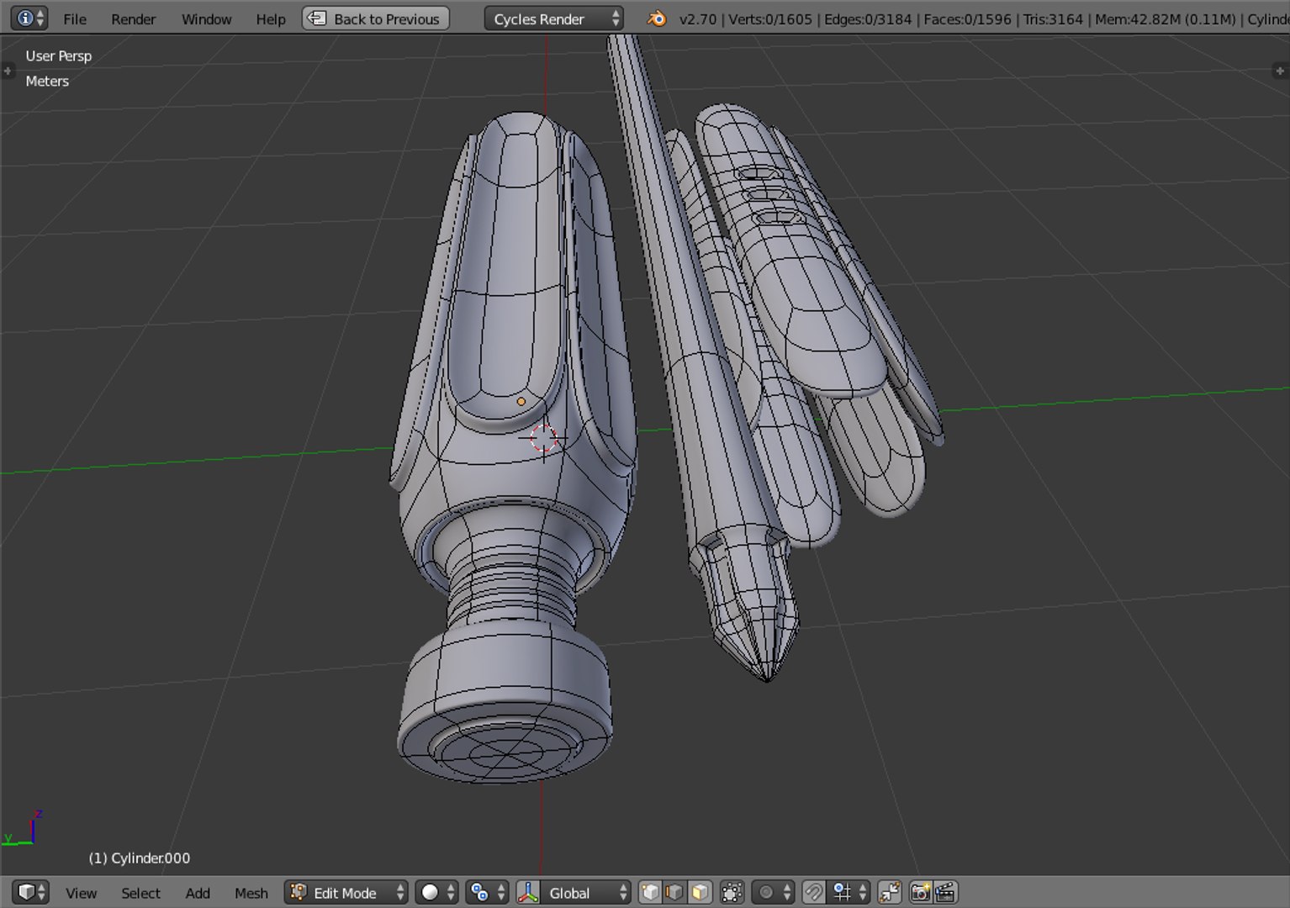Toggle limit selection to visible icon
Screen dimensions: 1290x908
(732, 892)
